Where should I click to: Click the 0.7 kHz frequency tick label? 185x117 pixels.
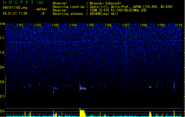click(x=3, y=97)
